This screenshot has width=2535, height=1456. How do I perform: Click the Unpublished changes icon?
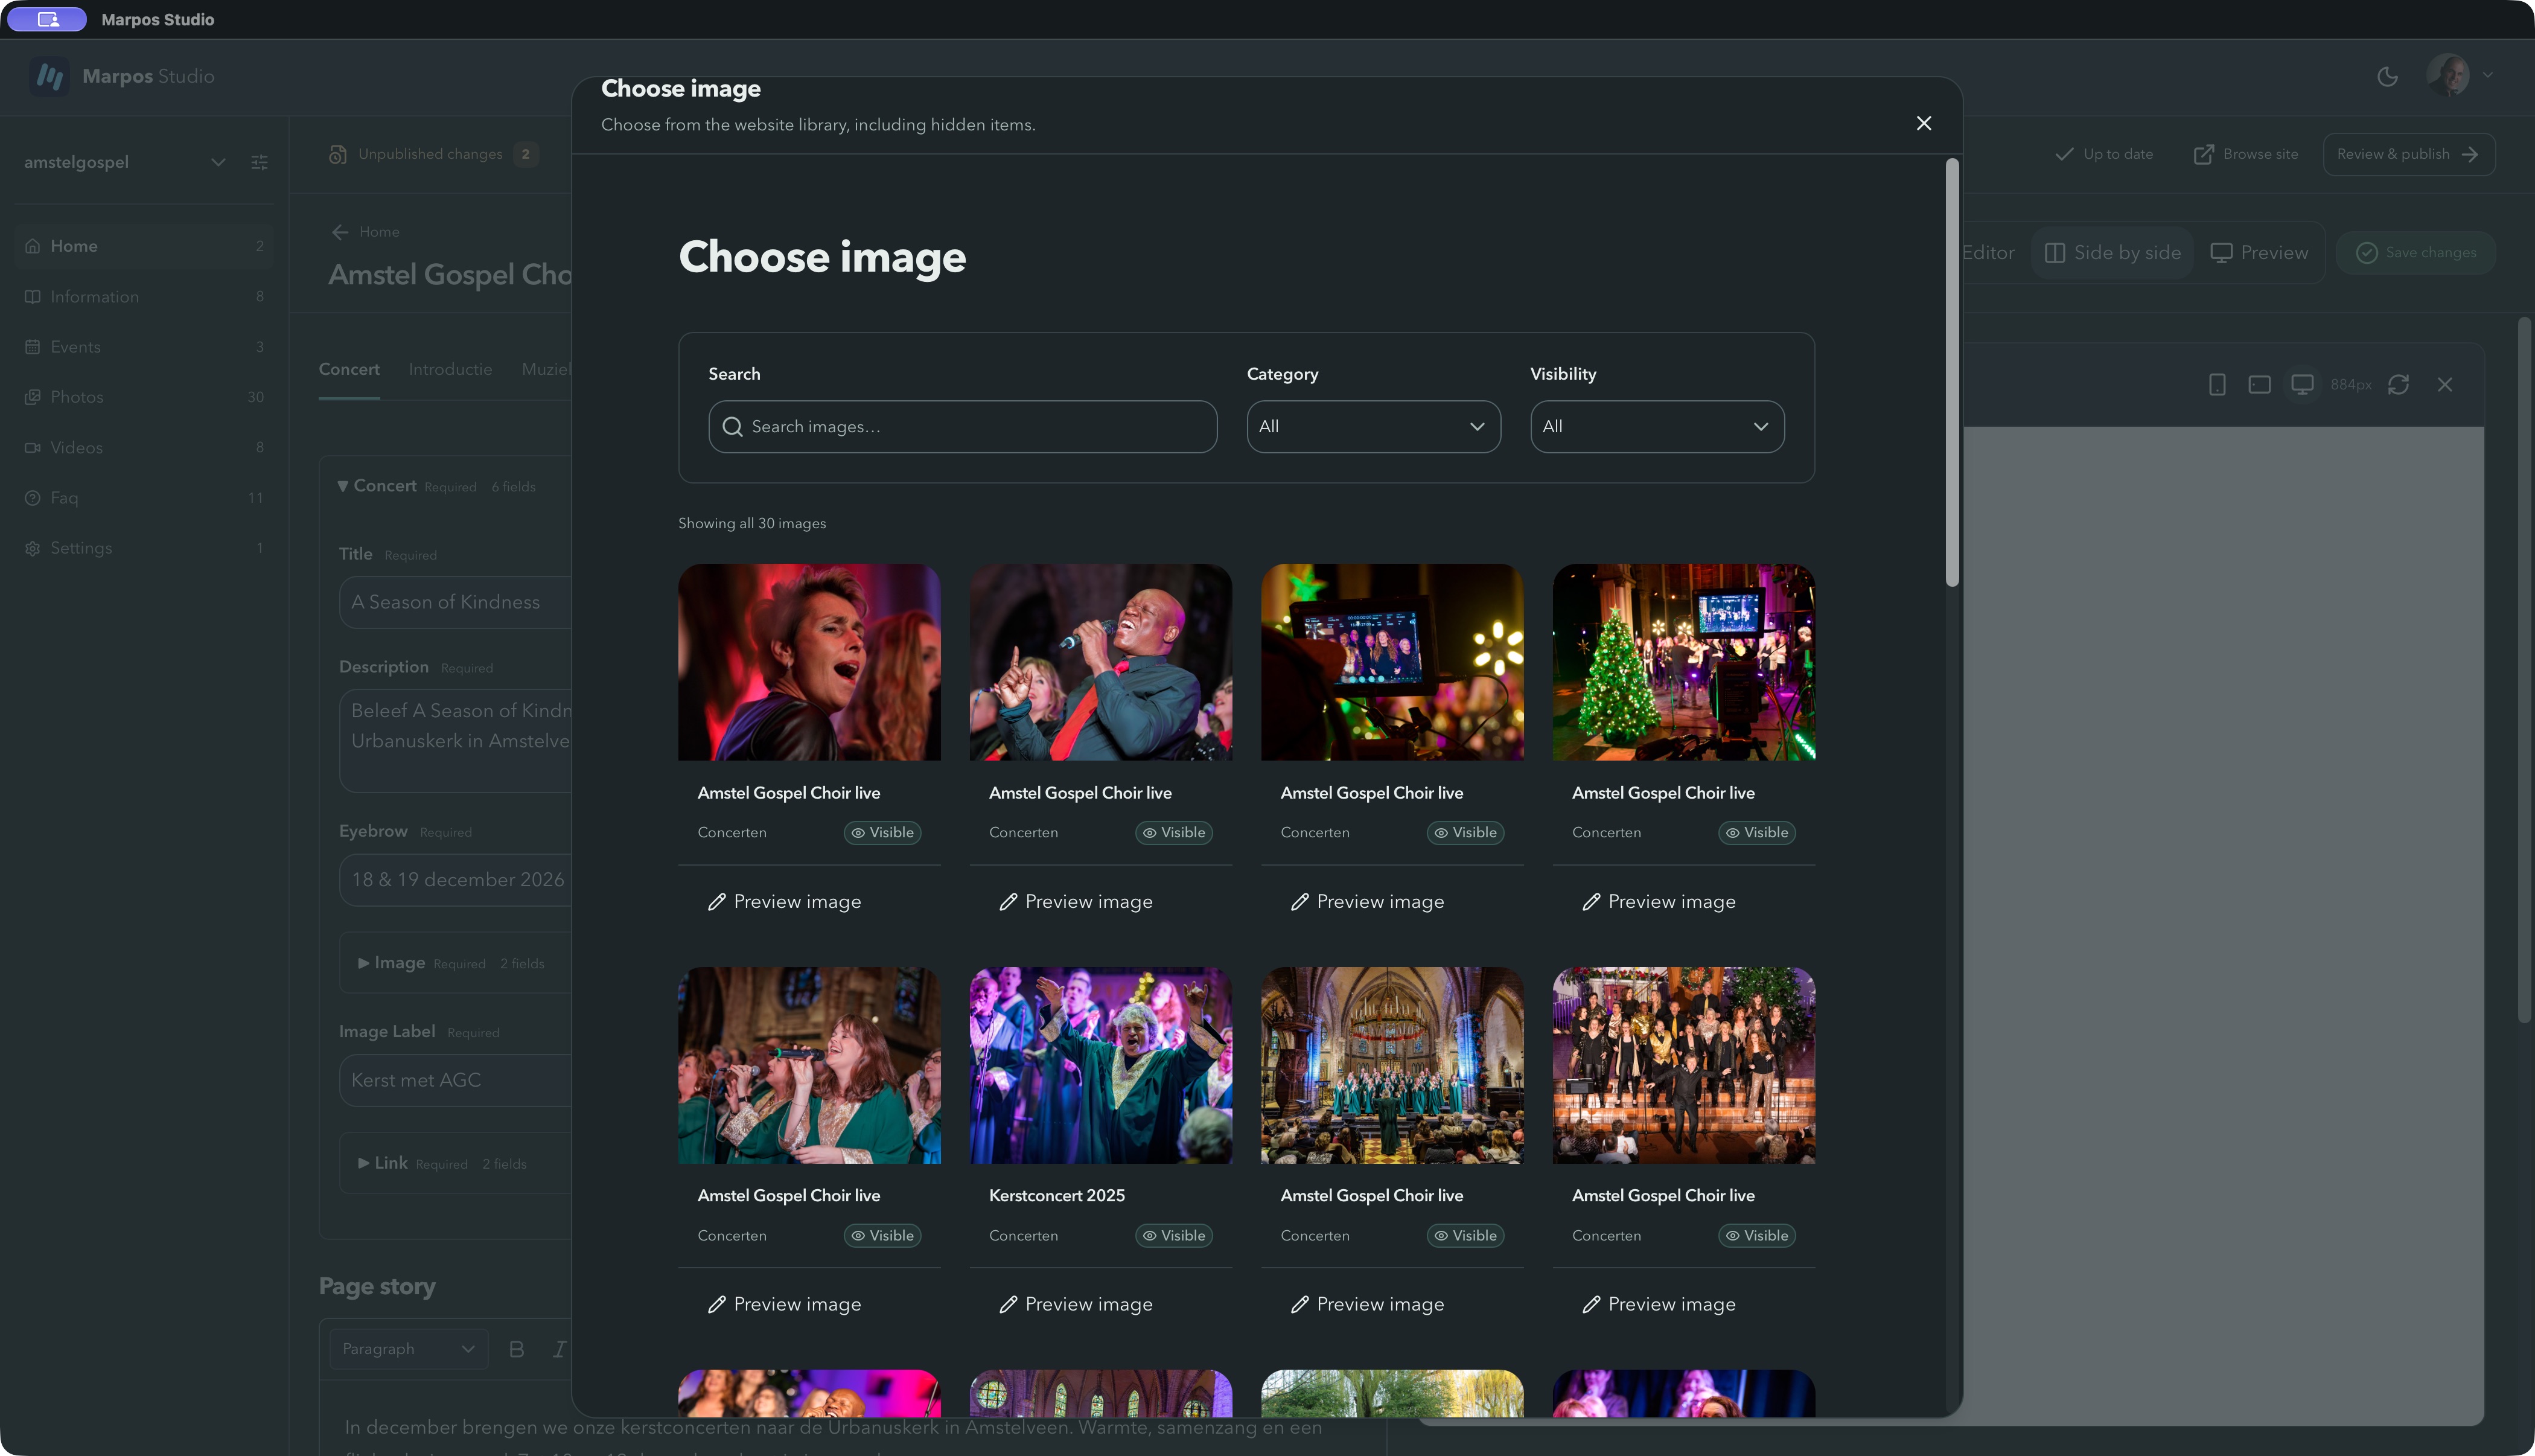(338, 154)
